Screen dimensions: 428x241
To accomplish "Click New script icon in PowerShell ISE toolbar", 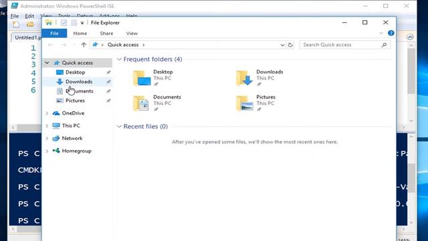I will [16, 24].
